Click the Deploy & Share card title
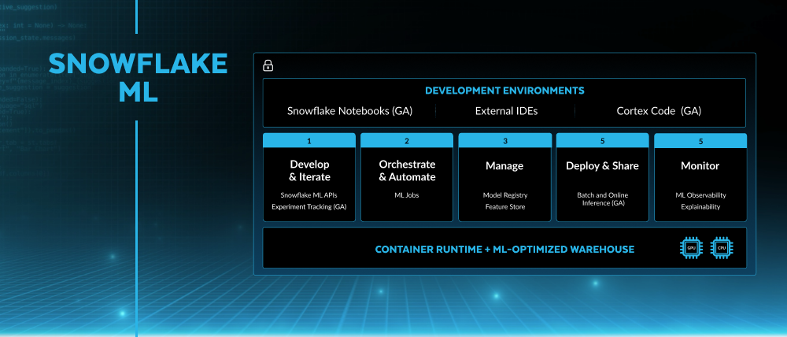The image size is (787, 337). coord(602,166)
